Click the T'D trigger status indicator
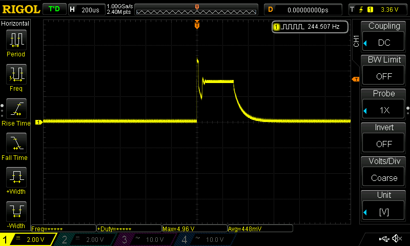410x246 pixels. pos(54,9)
